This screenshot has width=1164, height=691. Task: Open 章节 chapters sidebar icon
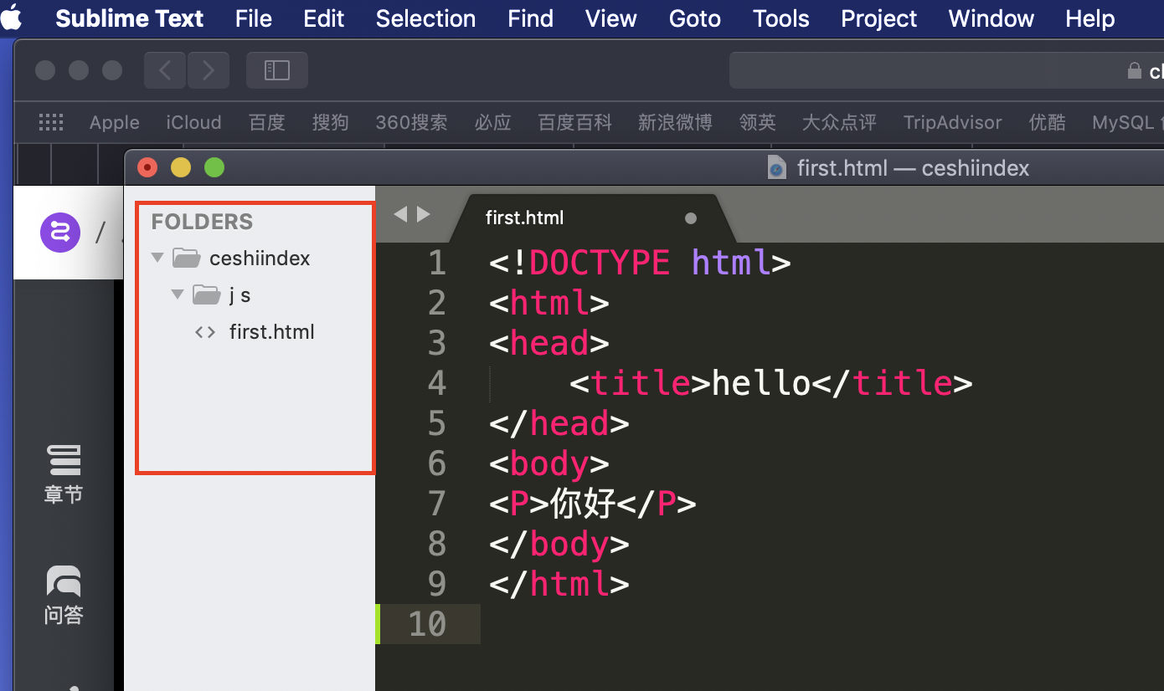(64, 474)
